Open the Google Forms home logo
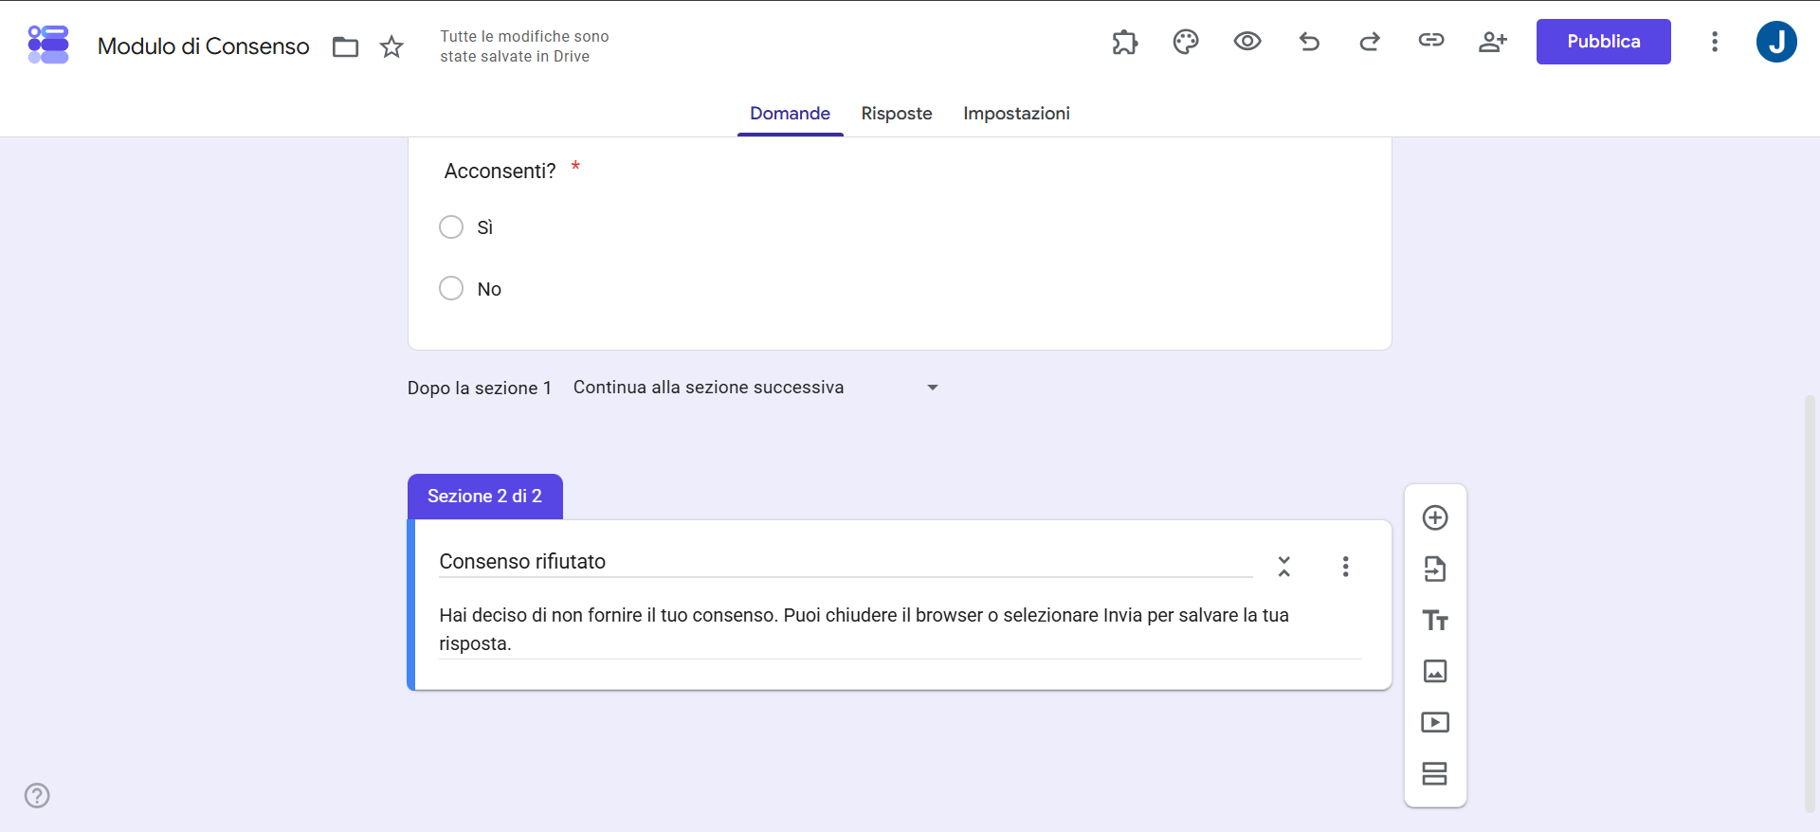The image size is (1820, 832). pos(48,45)
